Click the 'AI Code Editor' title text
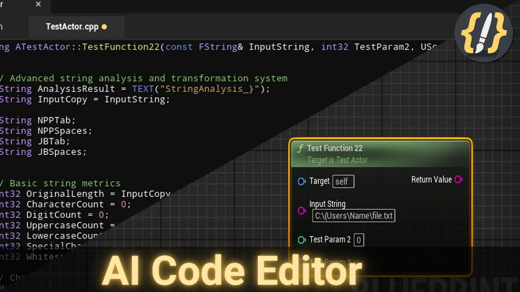The image size is (520, 292). coord(231,271)
